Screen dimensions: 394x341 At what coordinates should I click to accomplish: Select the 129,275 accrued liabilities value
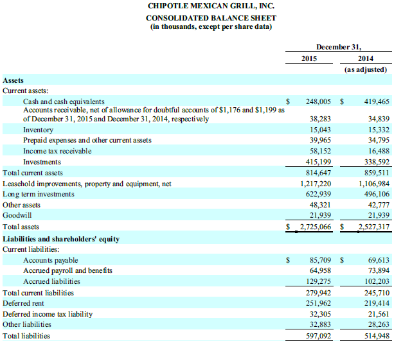pos(318,281)
